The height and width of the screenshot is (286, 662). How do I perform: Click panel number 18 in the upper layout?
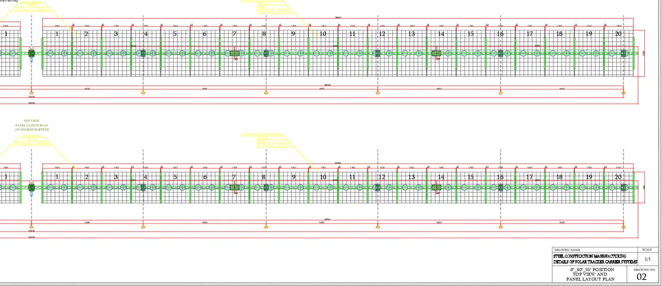pyautogui.click(x=559, y=34)
